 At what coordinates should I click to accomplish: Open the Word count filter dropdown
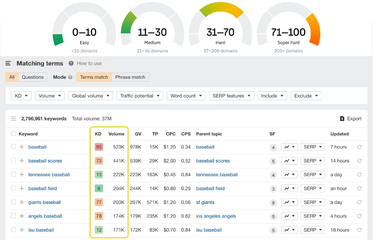coord(186,96)
